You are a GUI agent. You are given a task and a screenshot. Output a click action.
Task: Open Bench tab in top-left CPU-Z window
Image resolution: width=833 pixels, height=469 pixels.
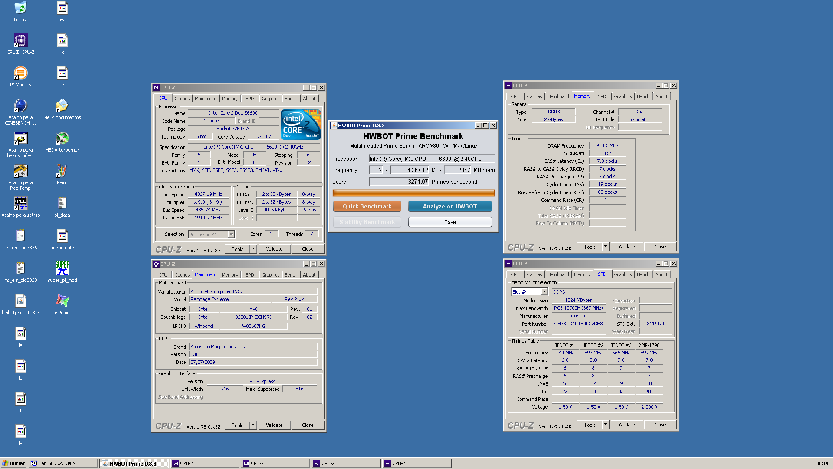tap(291, 99)
